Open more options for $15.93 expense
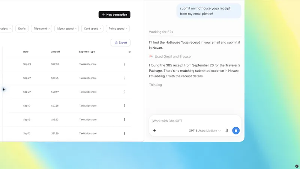Screen dimensions: 300x169 pyautogui.click(x=124, y=119)
